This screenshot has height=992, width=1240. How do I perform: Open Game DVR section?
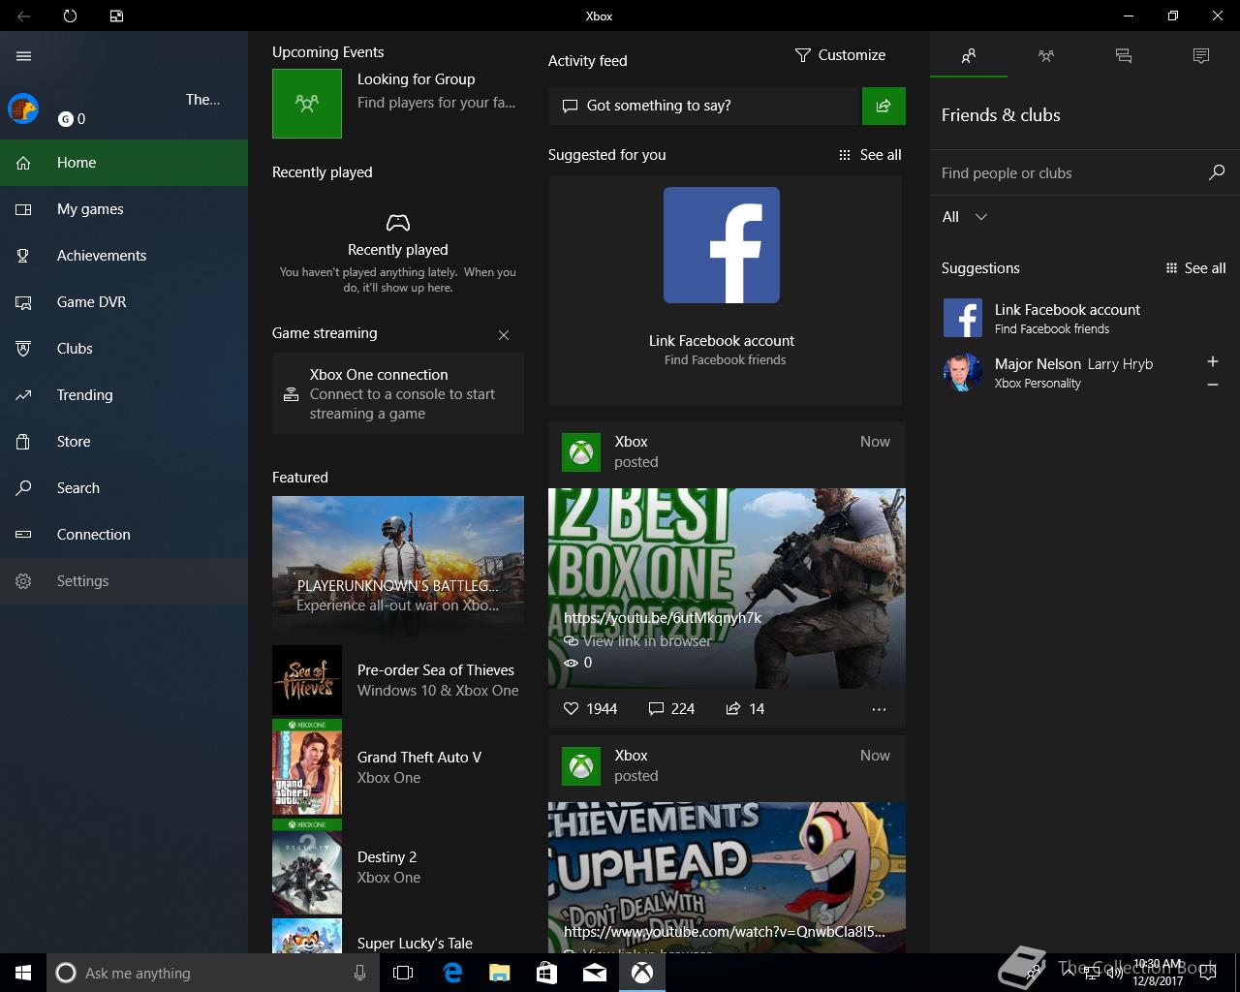click(124, 302)
